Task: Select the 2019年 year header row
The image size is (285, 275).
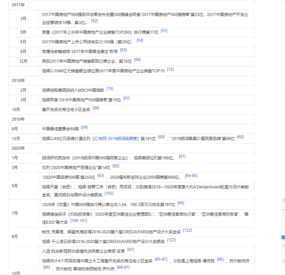Action: coord(131,119)
